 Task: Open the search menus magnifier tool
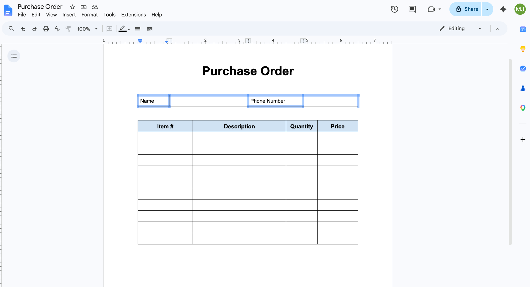11,29
